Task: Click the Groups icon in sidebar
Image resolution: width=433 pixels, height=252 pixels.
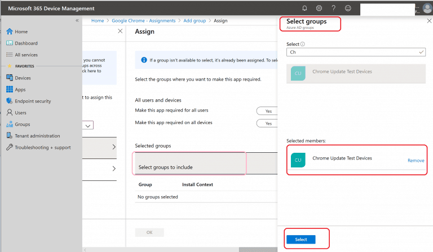Action: (10, 124)
